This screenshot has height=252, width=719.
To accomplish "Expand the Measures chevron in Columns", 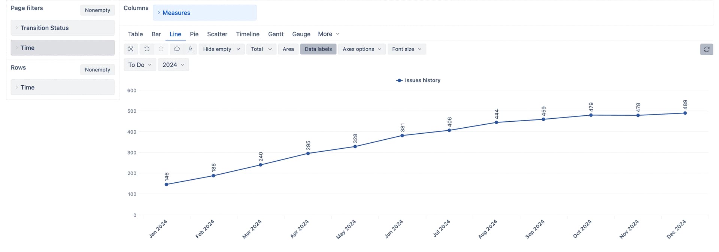I will 159,13.
